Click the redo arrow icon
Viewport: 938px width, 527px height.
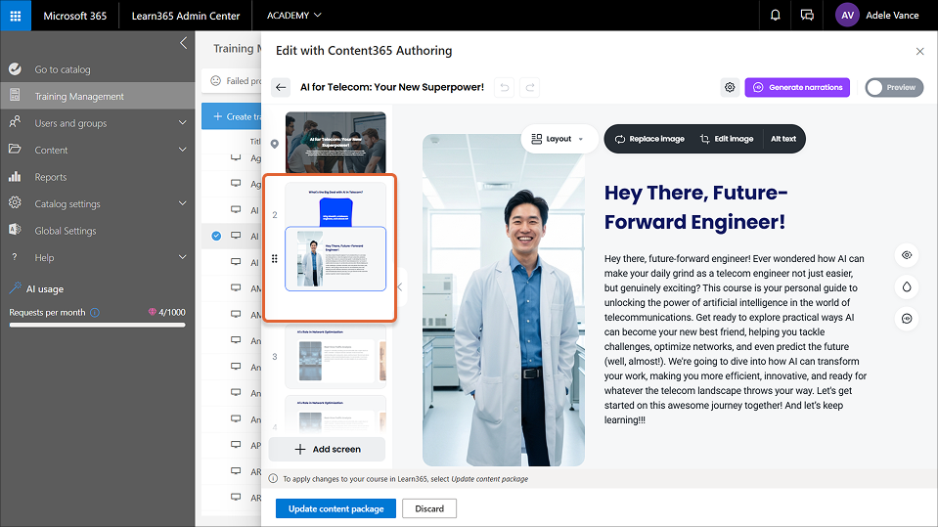tap(529, 87)
